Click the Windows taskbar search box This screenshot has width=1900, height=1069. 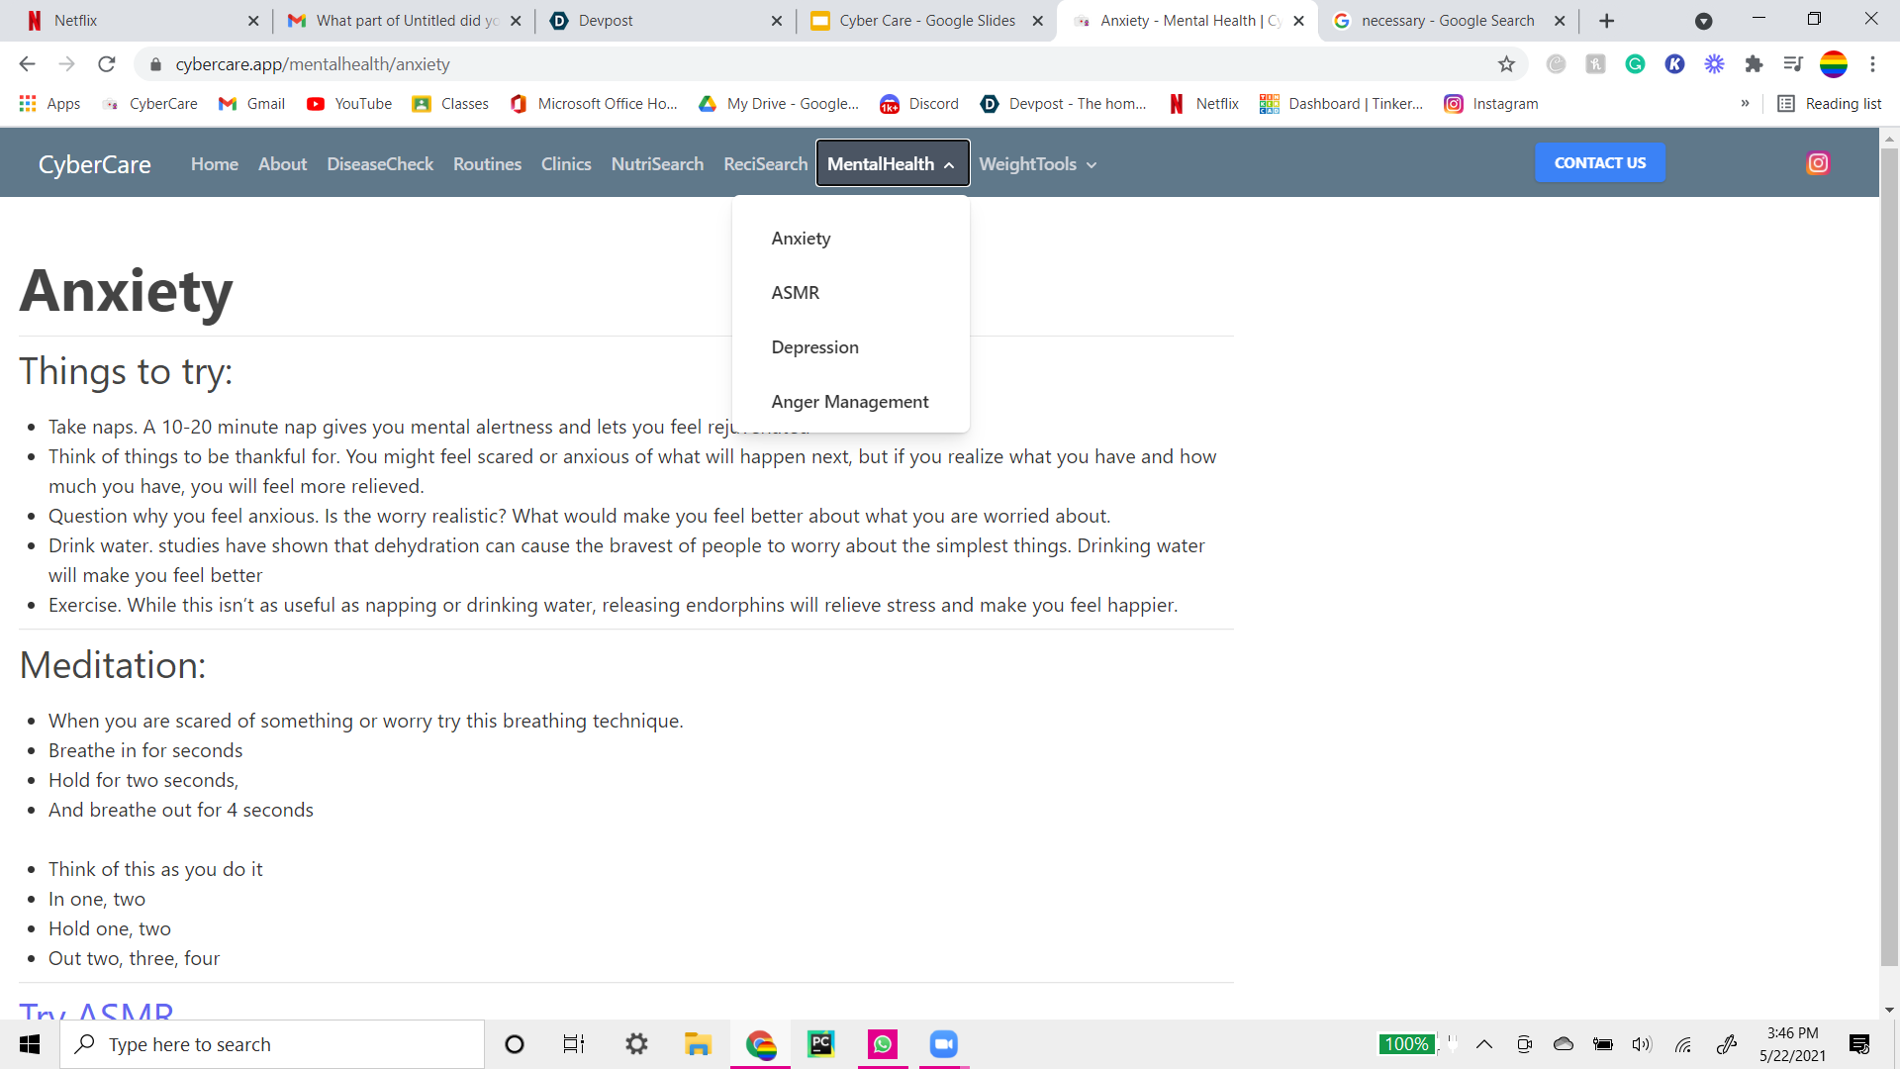[x=272, y=1044]
